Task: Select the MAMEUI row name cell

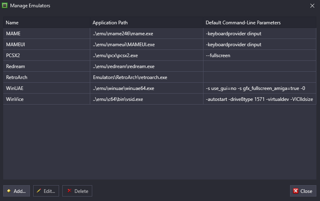Action: tap(47, 44)
